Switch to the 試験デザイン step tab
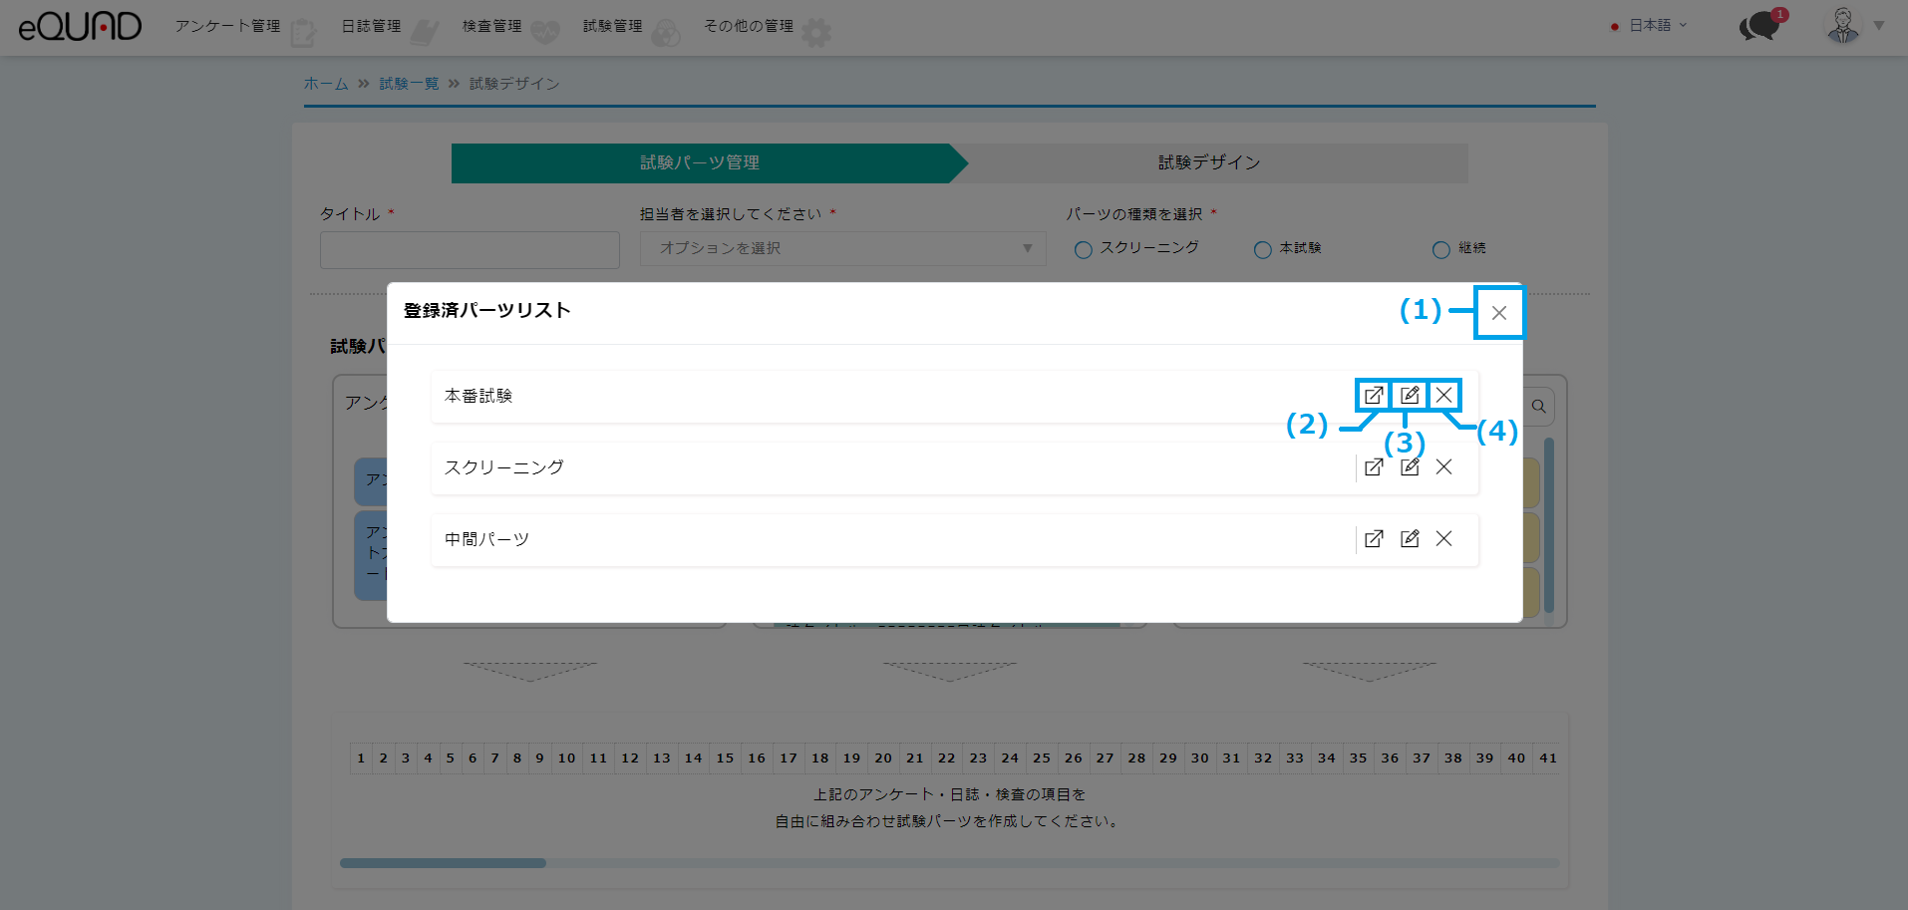Viewport: 1908px width, 910px height. 1208,163
